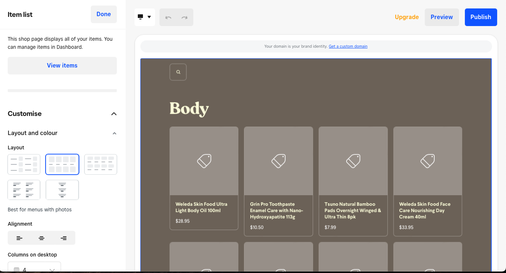Click the 'Best for menus with photos' hint
Image resolution: width=506 pixels, height=273 pixels.
point(40,210)
